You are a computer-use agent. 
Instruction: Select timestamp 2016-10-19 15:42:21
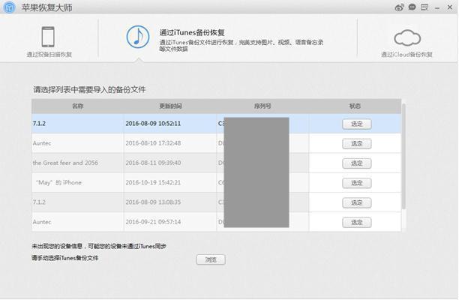click(x=153, y=183)
